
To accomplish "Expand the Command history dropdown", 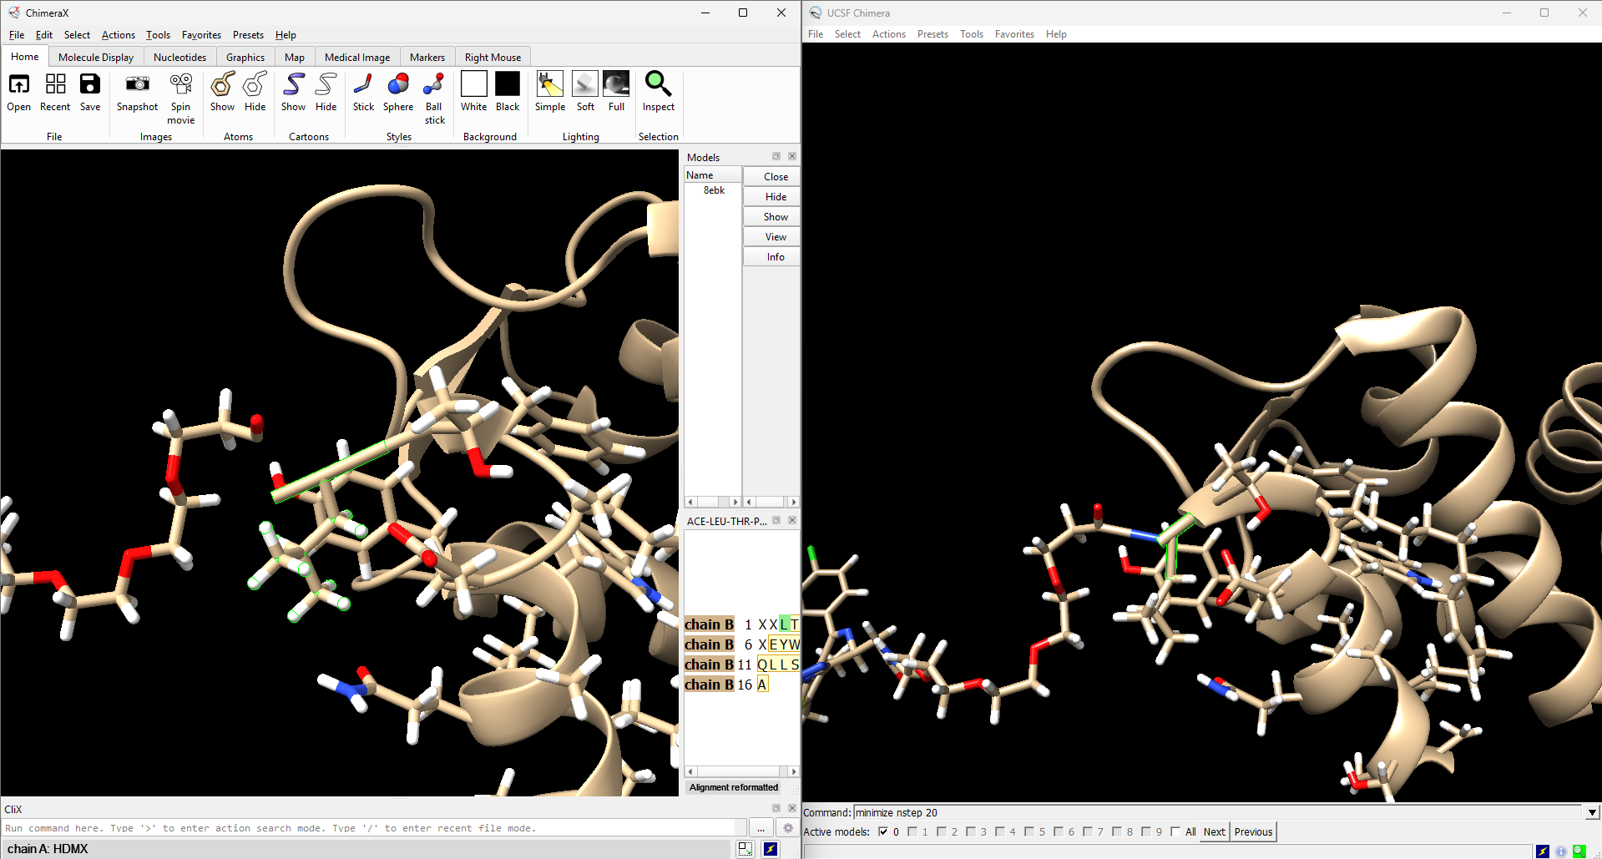I will [1592, 812].
